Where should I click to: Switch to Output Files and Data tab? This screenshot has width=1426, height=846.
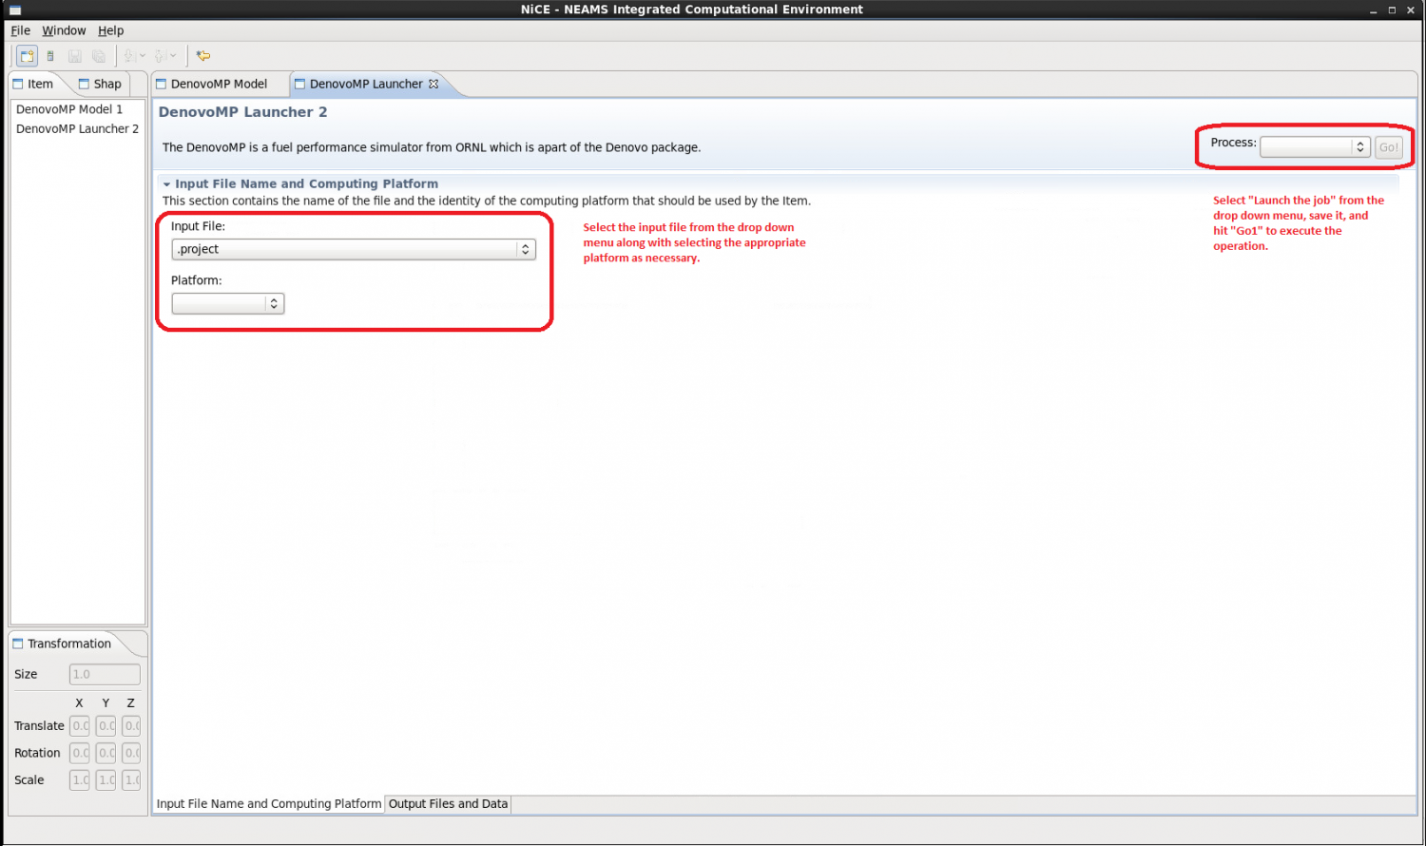pos(448,804)
